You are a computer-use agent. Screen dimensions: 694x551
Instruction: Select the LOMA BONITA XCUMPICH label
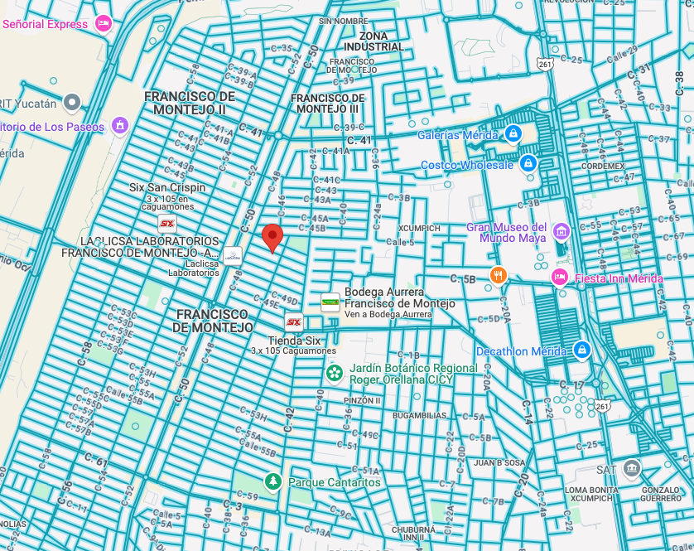[x=591, y=494]
